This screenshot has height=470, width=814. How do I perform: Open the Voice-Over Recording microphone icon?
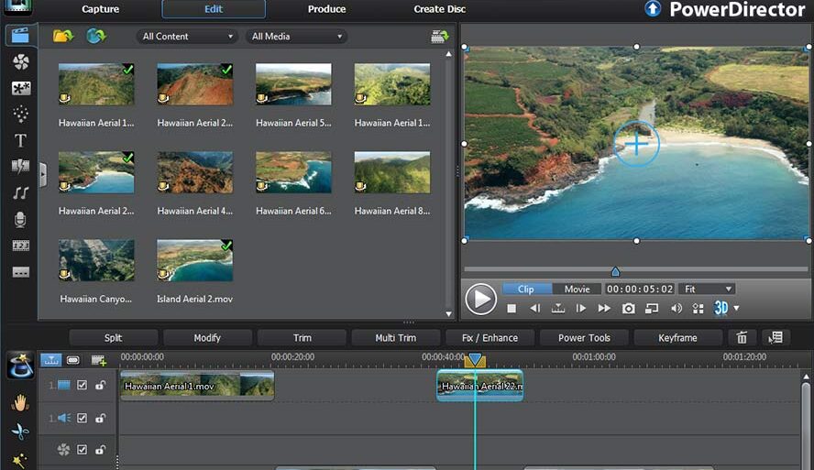(x=20, y=220)
